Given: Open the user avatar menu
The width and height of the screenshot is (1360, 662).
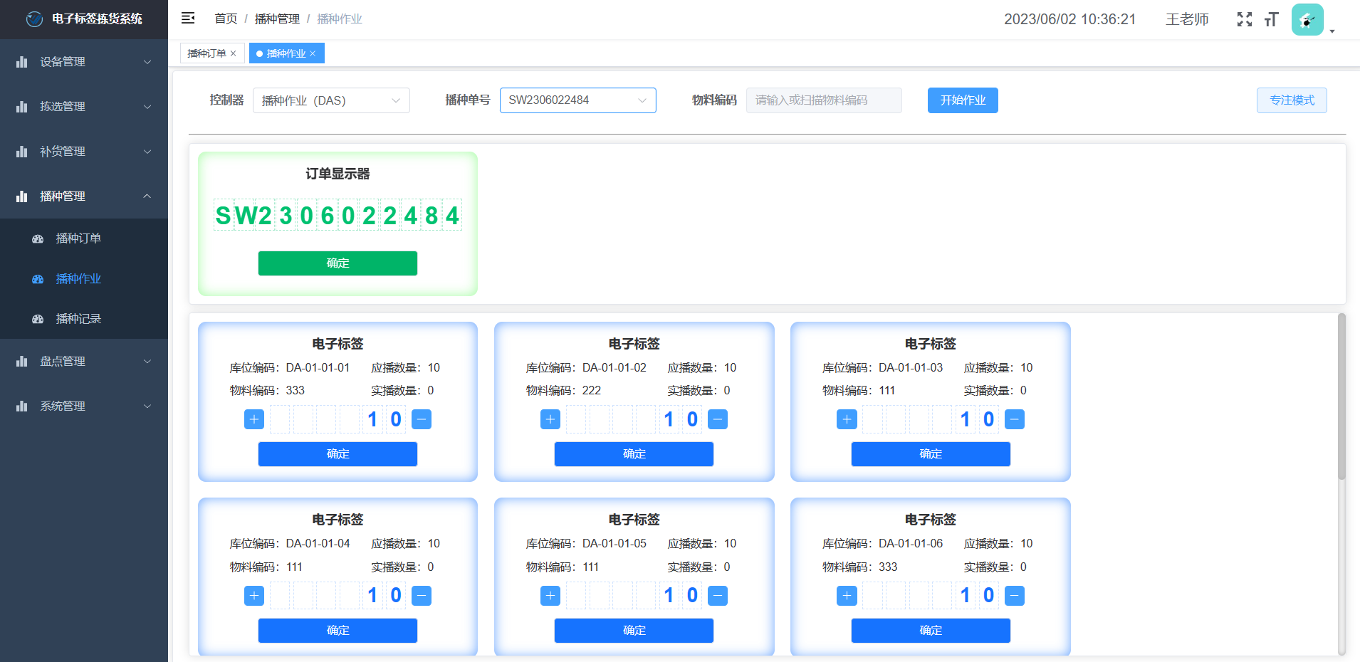Looking at the screenshot, I should pos(1308,20).
